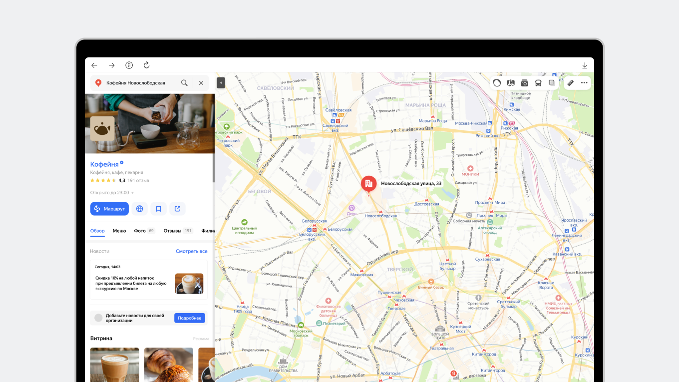Reload the page with the refresh icon

point(147,65)
